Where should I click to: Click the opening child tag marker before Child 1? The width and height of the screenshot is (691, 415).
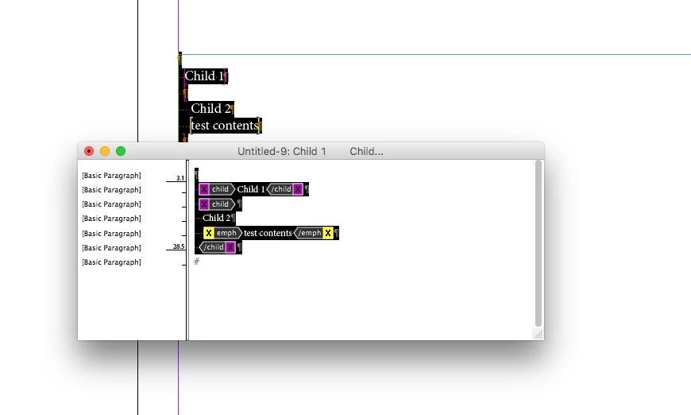click(x=216, y=189)
